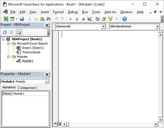Open the Add-Ins menu

click(x=110, y=12)
